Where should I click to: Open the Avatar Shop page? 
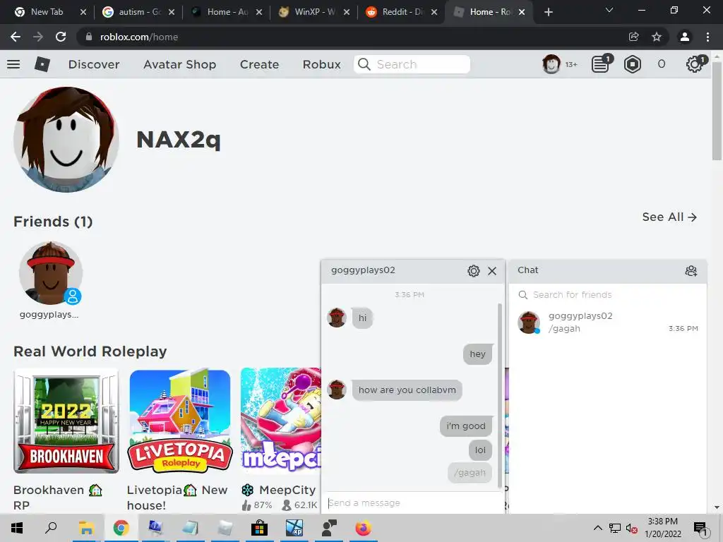(180, 64)
